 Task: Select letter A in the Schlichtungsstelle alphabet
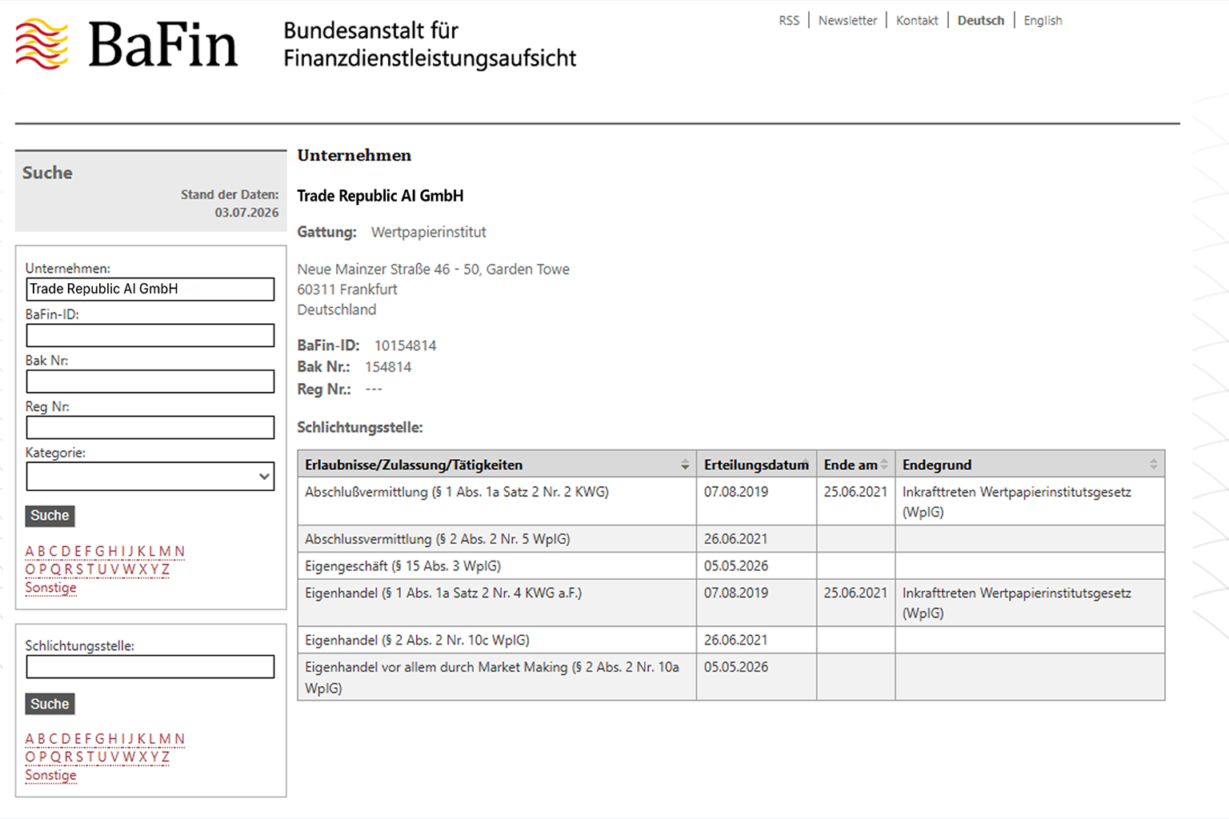coord(30,738)
